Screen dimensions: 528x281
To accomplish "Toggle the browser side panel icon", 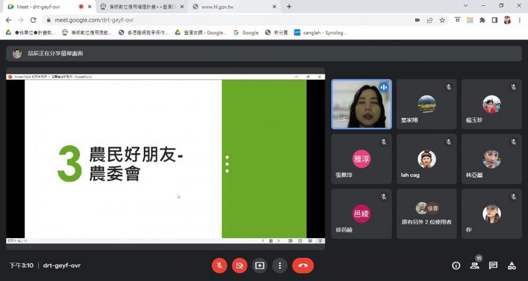I will pyautogui.click(x=494, y=20).
